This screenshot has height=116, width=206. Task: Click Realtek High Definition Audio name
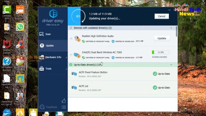tap(98, 36)
